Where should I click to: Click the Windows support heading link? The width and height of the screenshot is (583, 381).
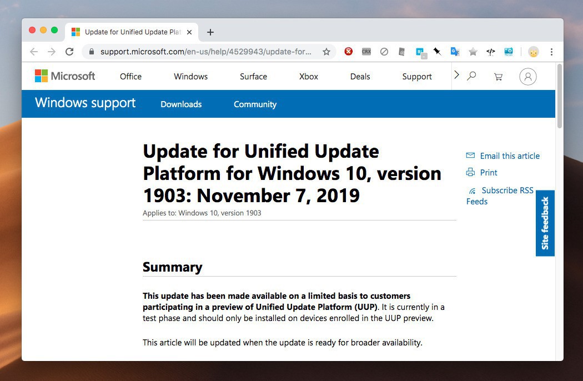click(x=85, y=103)
